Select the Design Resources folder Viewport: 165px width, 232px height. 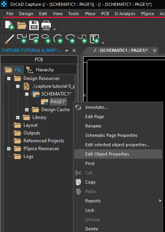(41, 78)
